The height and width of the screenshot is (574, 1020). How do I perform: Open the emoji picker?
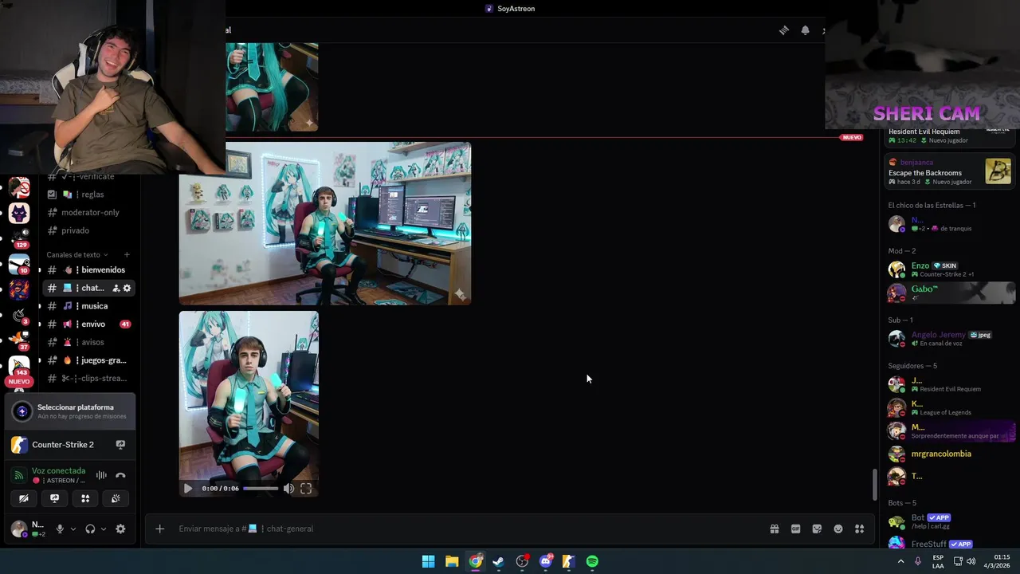coord(838,529)
